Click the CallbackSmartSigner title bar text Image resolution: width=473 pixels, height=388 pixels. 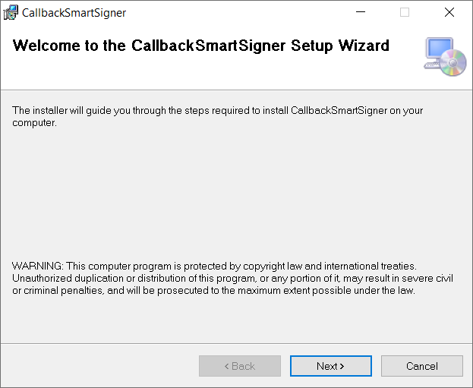74,13
